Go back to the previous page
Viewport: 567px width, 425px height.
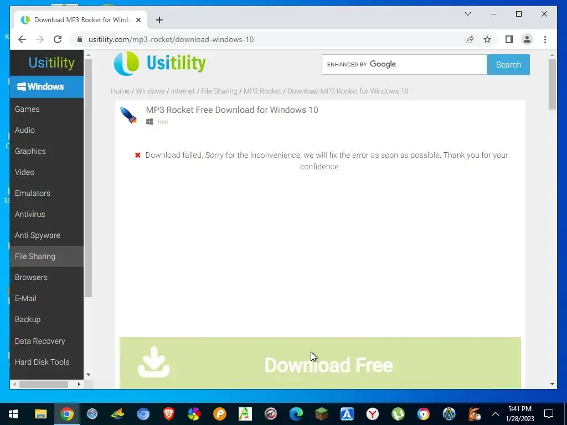click(x=22, y=39)
